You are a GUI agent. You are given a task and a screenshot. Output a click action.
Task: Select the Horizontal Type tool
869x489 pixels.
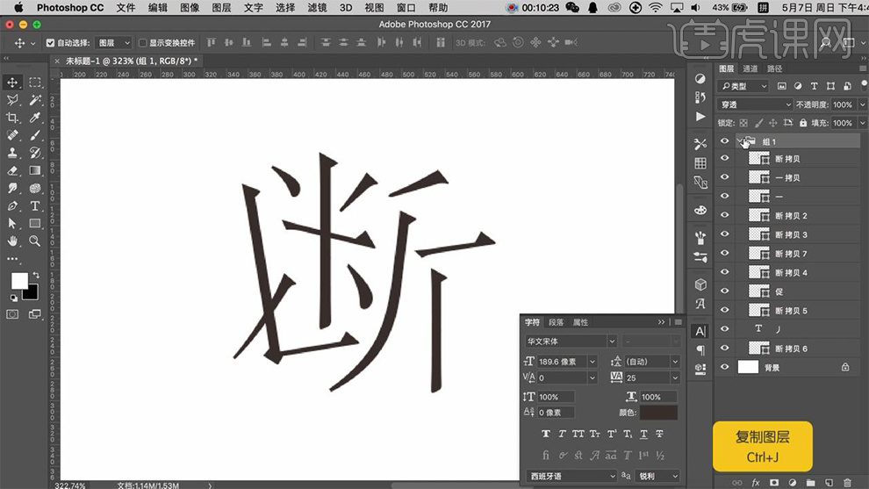pos(35,205)
